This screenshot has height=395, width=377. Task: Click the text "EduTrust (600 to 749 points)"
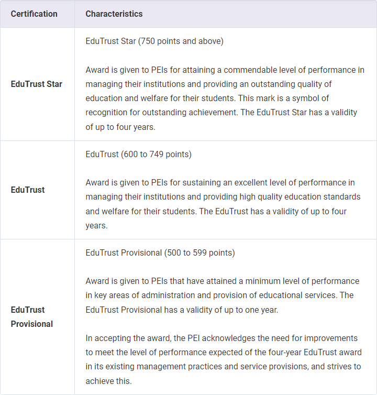(x=138, y=155)
